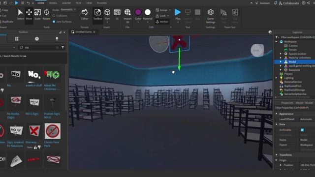This screenshot has width=315, height=177.
Task: Click the Duplicate button in the Clipboard section
Action: pos(6,22)
